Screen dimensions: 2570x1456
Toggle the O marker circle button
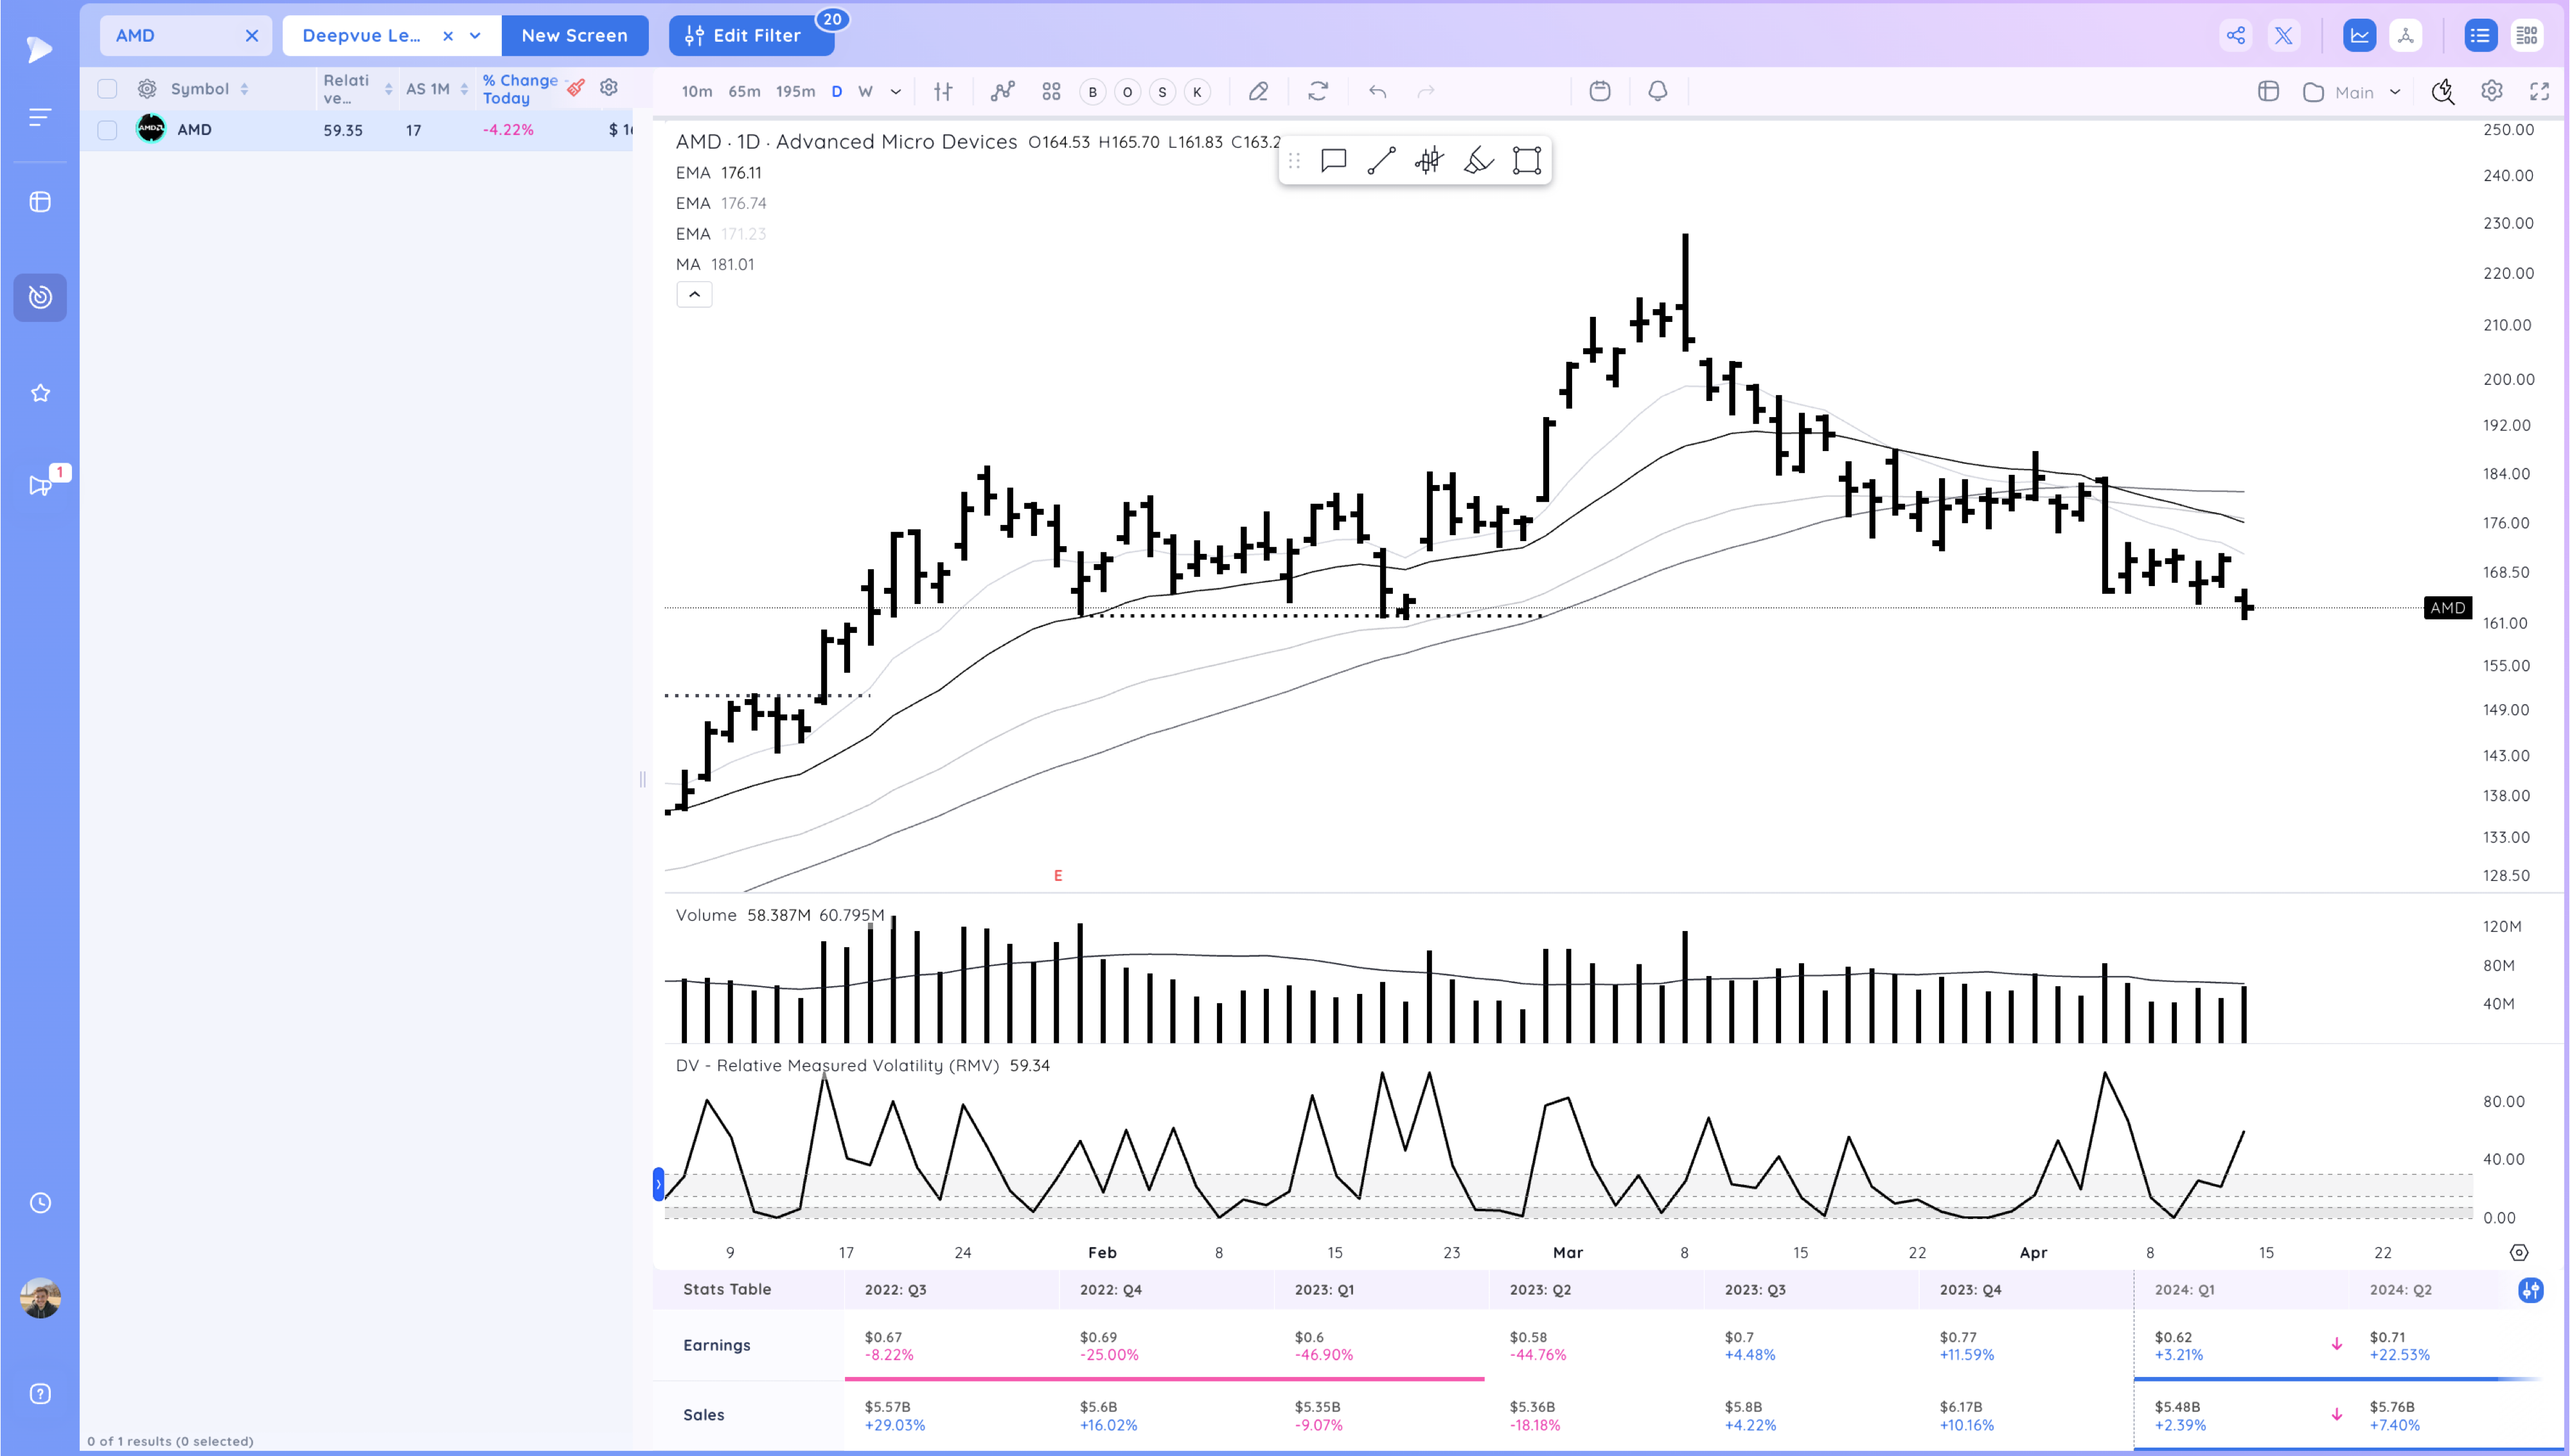(x=1128, y=92)
